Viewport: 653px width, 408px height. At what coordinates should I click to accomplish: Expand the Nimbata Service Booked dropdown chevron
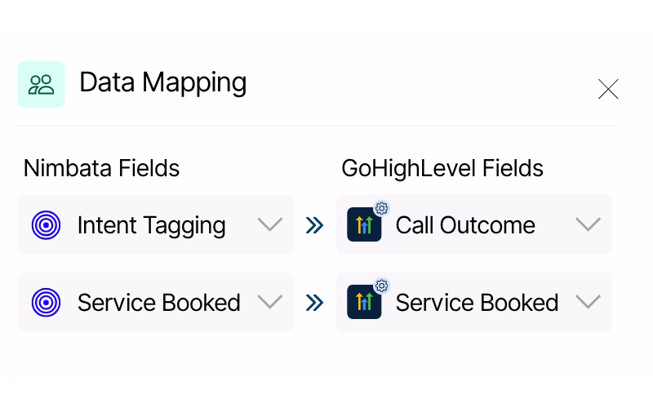270,302
